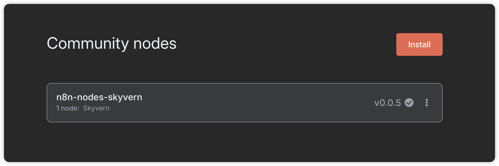
Task: Click the vertical dots icon right of checkmark
Action: pyautogui.click(x=426, y=103)
